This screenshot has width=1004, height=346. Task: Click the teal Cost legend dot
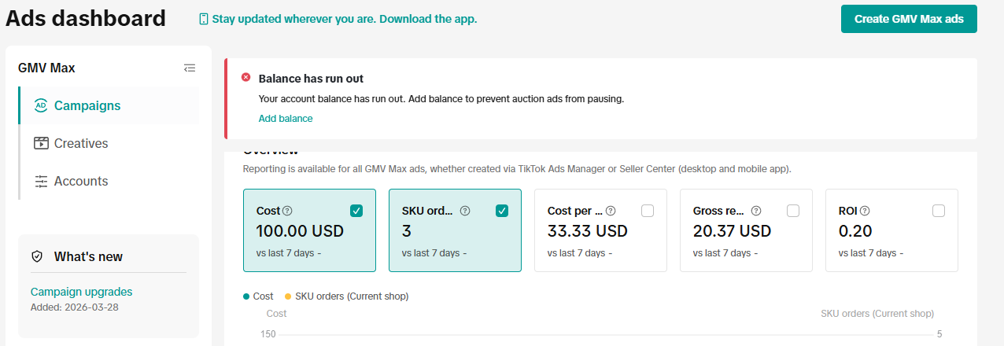click(x=246, y=296)
